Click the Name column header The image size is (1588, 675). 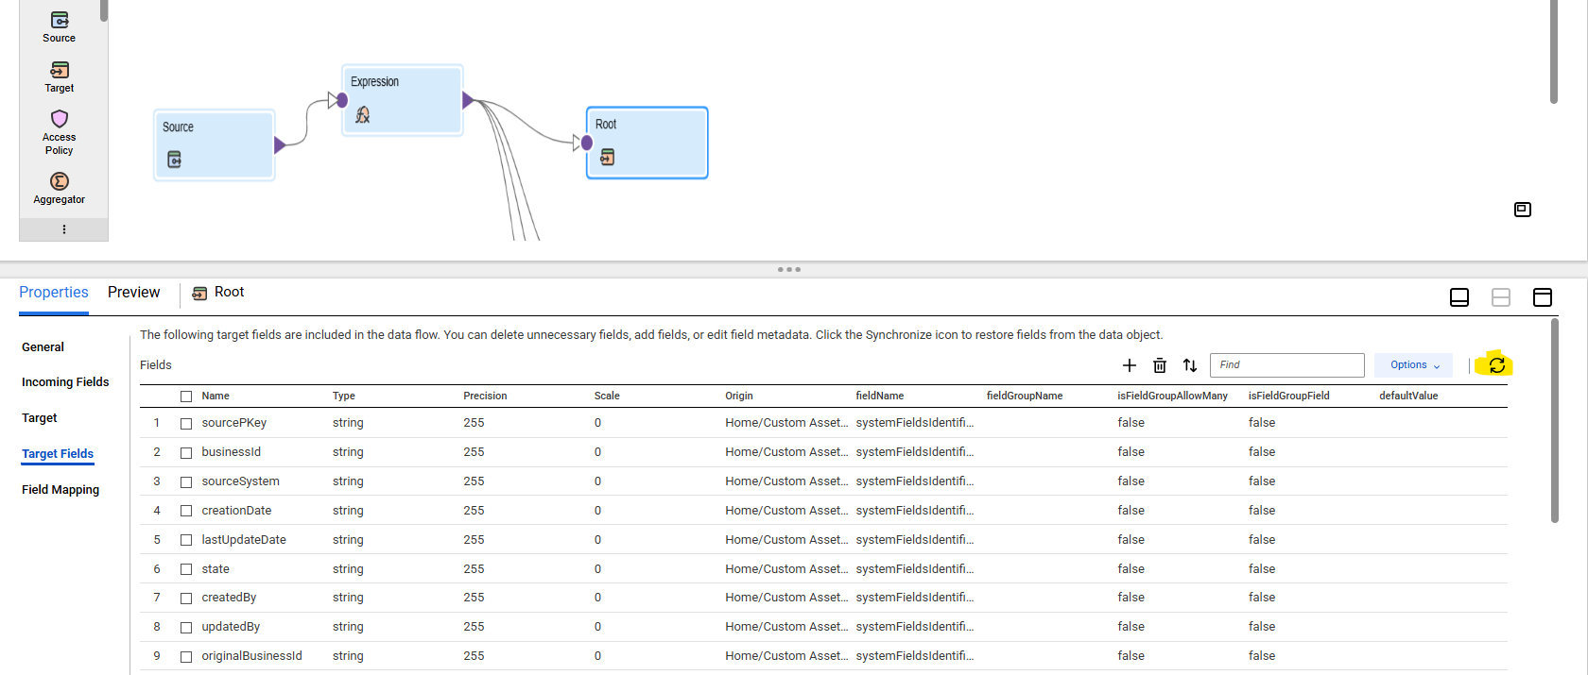click(216, 397)
